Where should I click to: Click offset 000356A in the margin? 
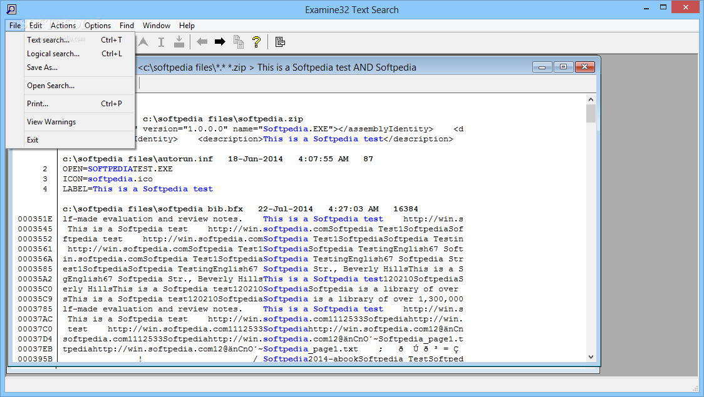click(35, 259)
